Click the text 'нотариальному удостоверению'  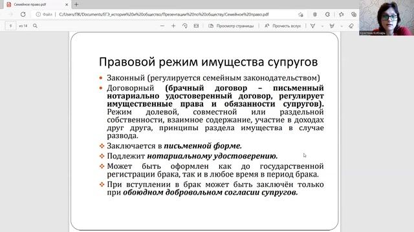tap(212, 156)
